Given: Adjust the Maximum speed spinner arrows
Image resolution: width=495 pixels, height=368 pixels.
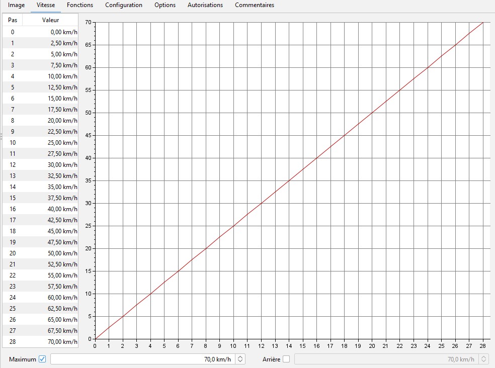Looking at the screenshot, I should point(240,359).
